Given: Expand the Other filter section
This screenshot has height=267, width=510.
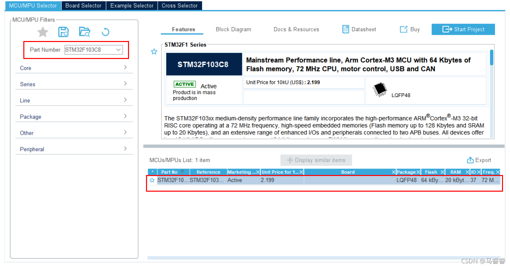Looking at the screenshot, I should point(74,133).
